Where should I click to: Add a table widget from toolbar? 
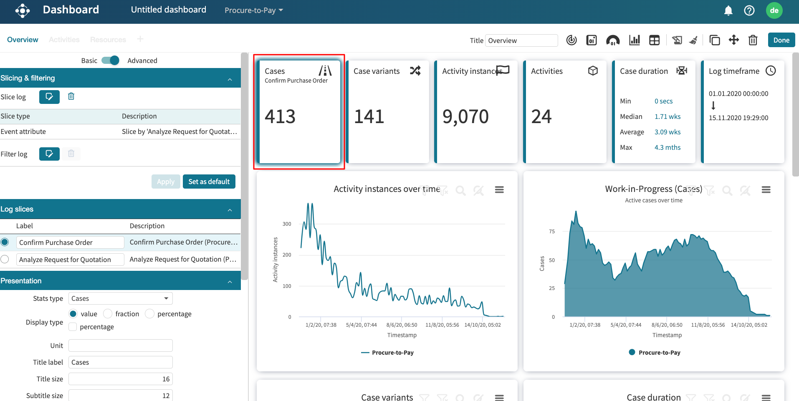click(x=654, y=40)
